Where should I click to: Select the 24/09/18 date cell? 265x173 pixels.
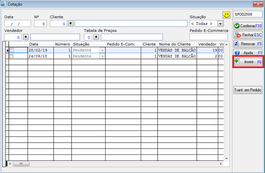coord(41,56)
